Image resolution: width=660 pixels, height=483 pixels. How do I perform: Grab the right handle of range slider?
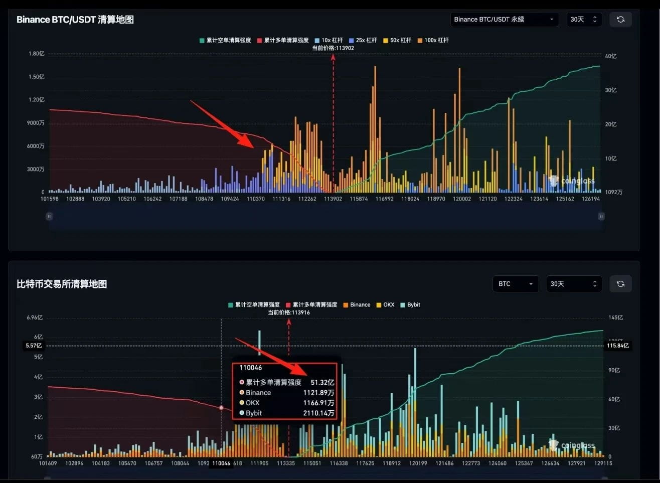tap(601, 216)
